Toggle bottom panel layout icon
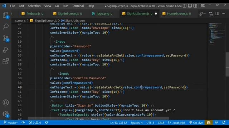This screenshot has width=229, height=128. tap(190, 6)
